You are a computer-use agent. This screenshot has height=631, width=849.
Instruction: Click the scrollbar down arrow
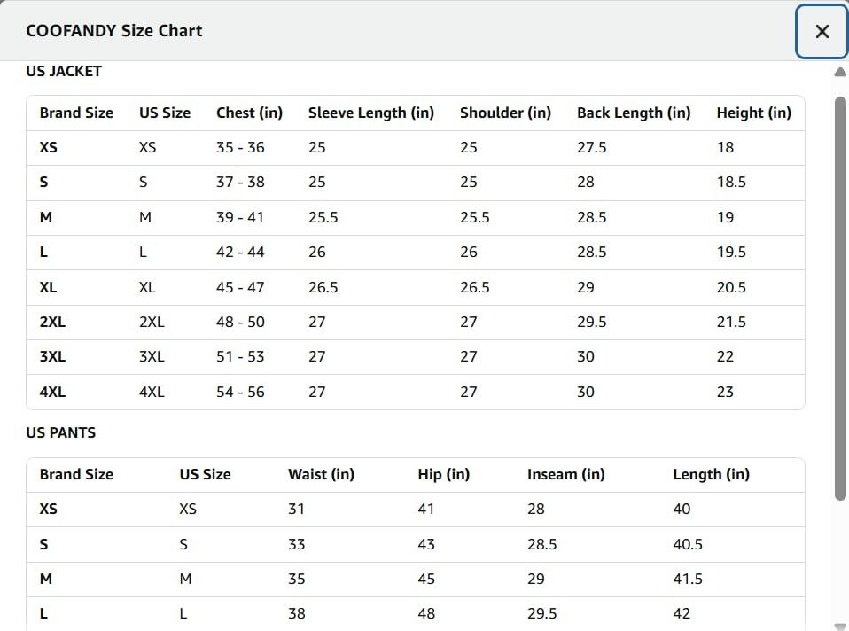pos(840,626)
